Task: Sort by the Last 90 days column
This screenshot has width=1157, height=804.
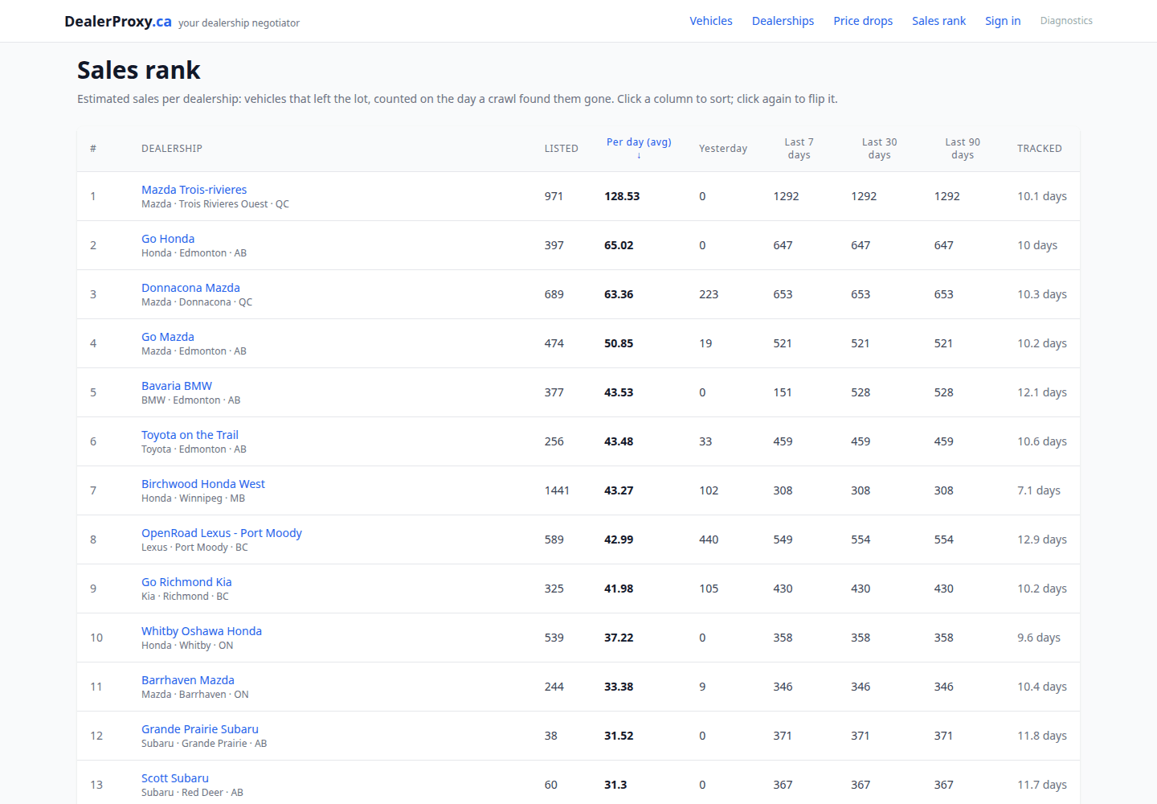Action: [963, 149]
